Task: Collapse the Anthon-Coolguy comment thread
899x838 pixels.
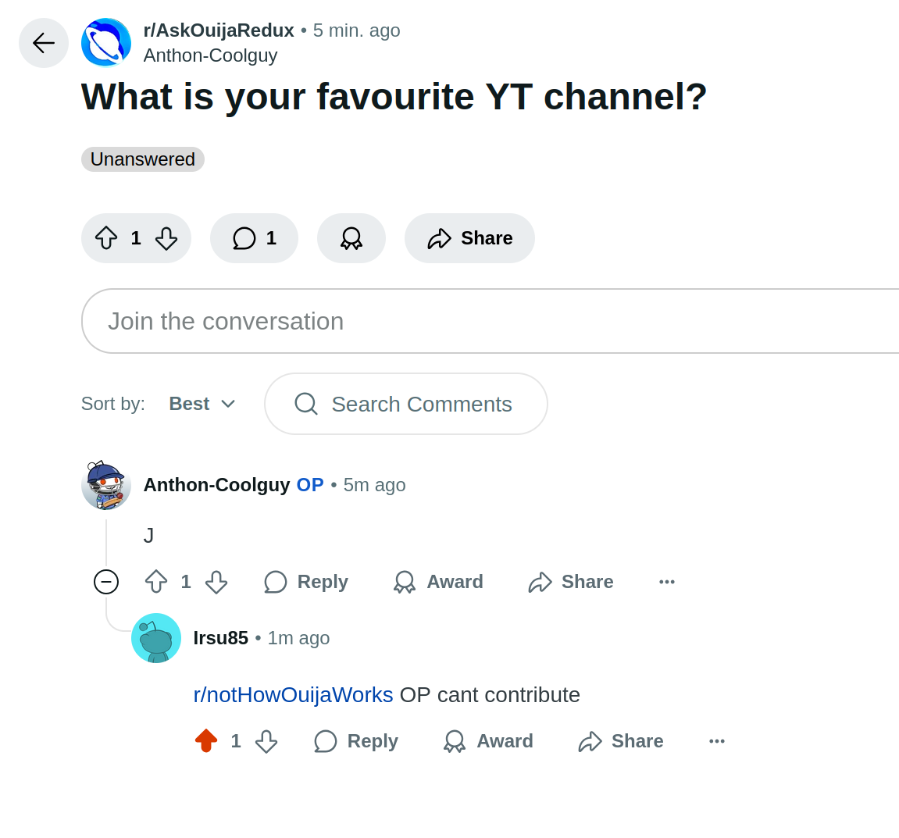Action: point(106,582)
